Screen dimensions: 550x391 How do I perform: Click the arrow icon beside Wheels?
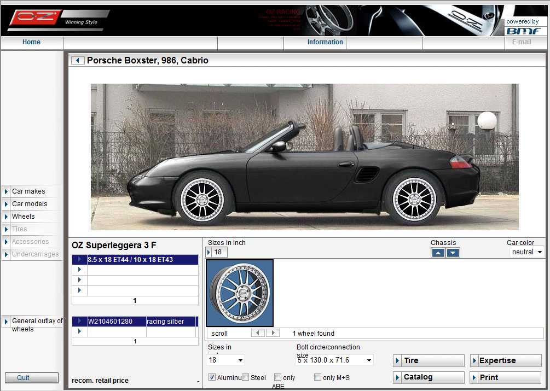(x=6, y=217)
